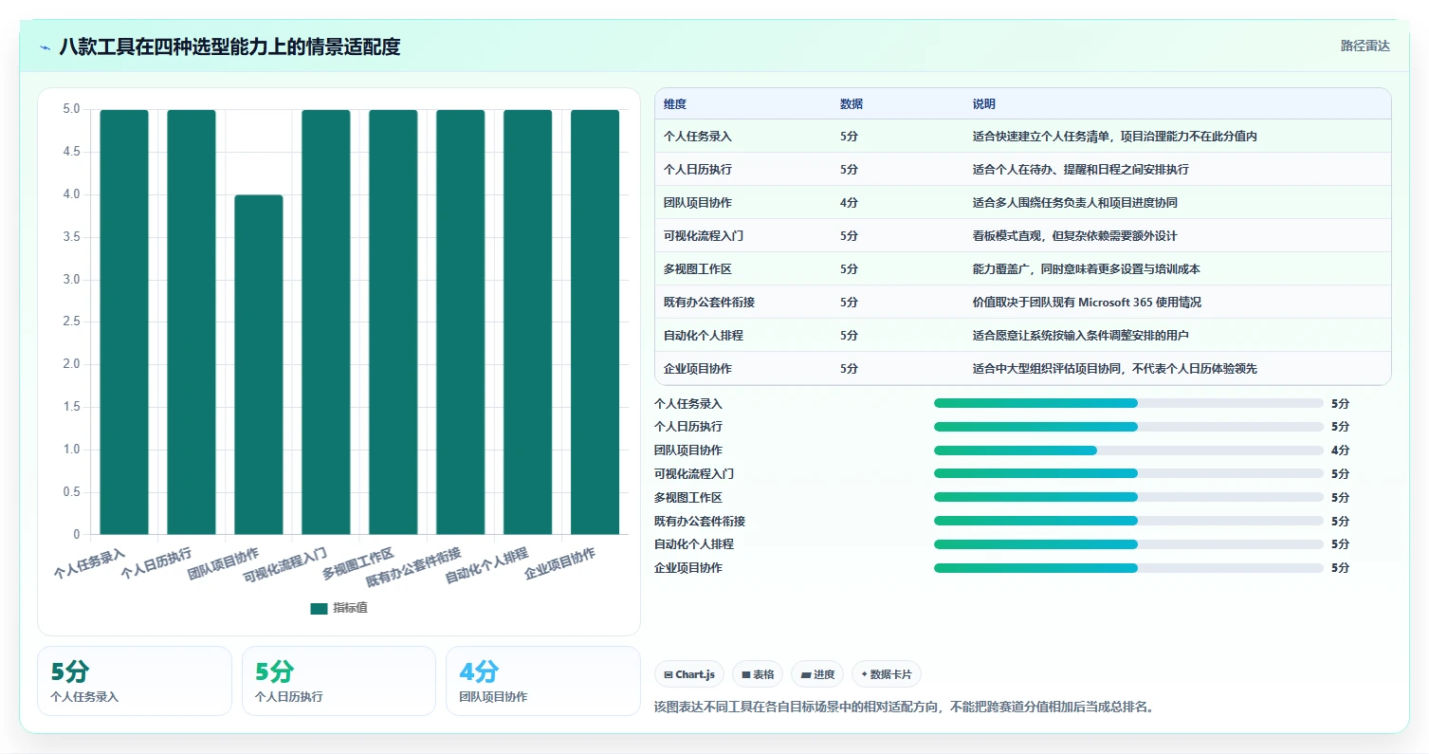Click the 4分 value beside the progress list
This screenshot has height=754, width=1429.
tap(1340, 451)
